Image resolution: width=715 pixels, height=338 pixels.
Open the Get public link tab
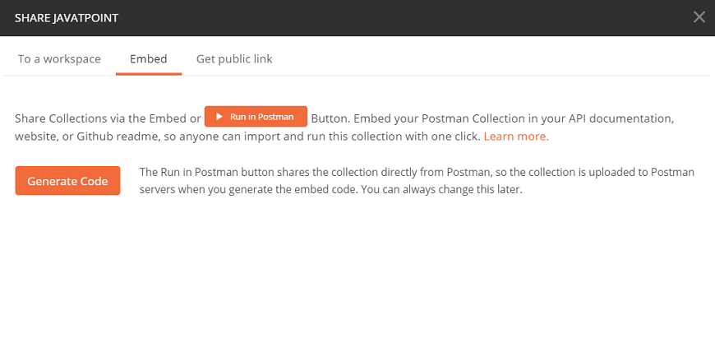tap(234, 59)
